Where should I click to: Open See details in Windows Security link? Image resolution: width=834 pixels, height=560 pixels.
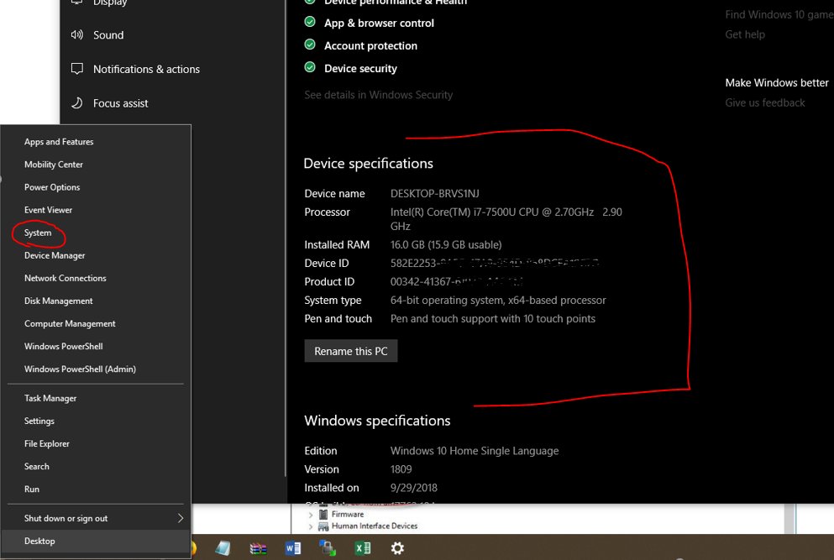coord(378,95)
